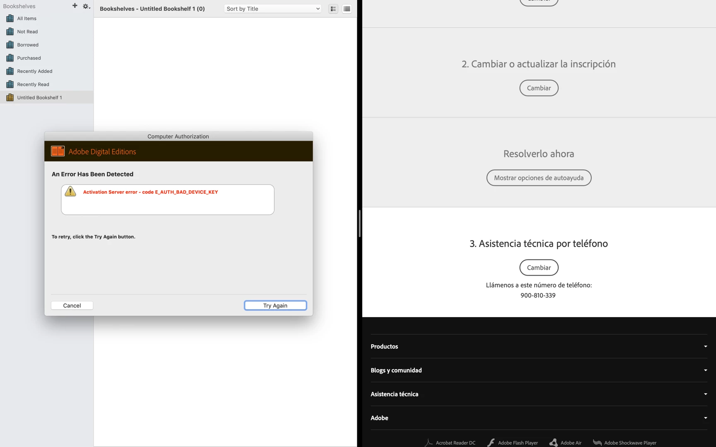Image resolution: width=716 pixels, height=447 pixels.
Task: Open the Sort by Title dropdown
Action: 273,9
